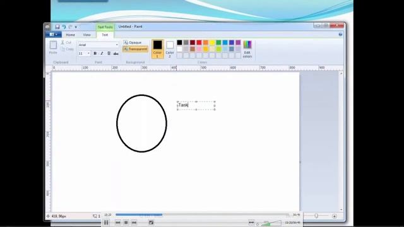
Task: Click the zoom slider thumb in status bar
Action: (316, 216)
